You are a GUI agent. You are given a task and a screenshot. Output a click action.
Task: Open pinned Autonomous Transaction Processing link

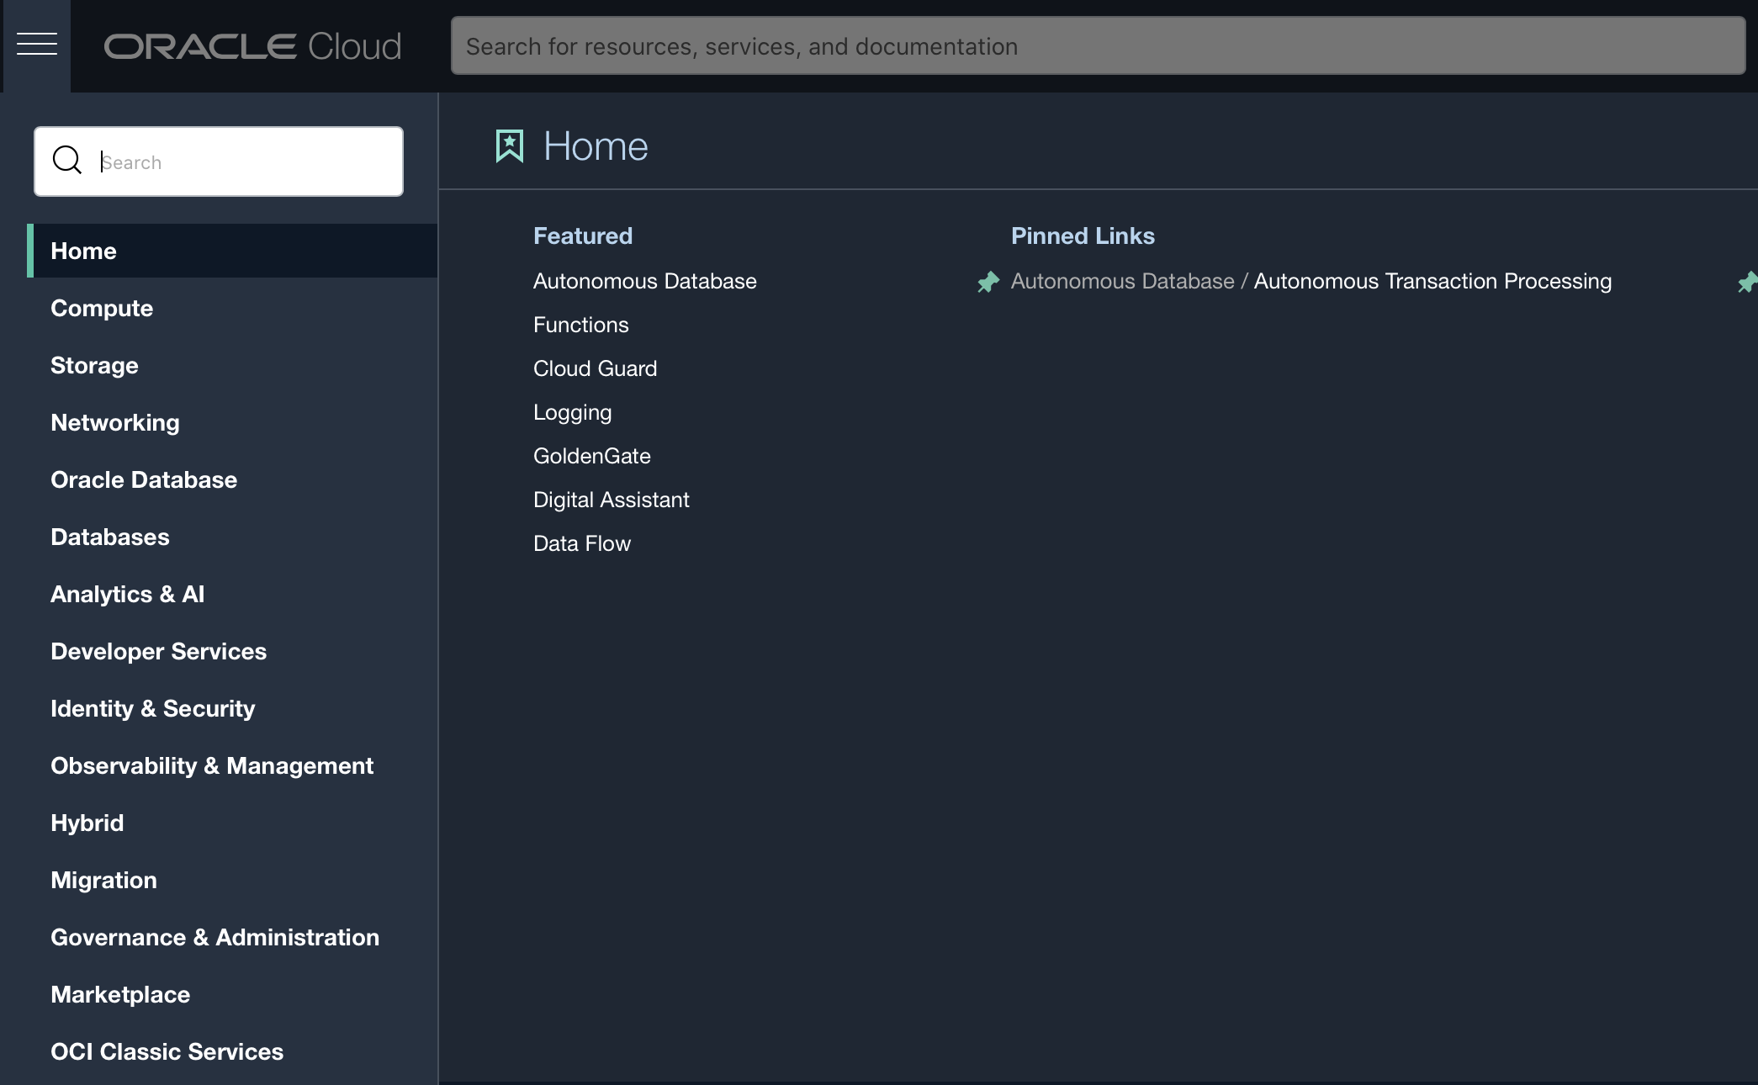click(1432, 281)
